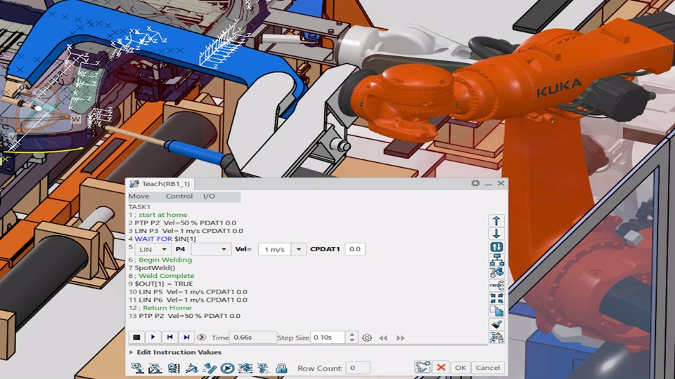The image size is (675, 379).
Task: Click the paint brush icon
Action: pos(496,324)
